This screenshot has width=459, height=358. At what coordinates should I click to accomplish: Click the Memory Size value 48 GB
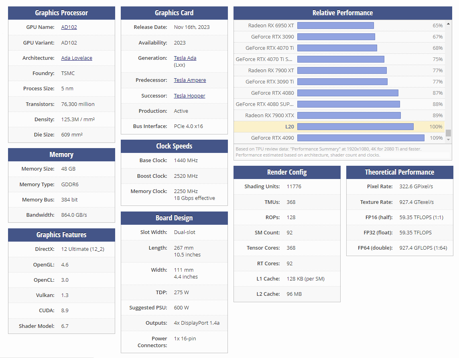click(x=68, y=169)
